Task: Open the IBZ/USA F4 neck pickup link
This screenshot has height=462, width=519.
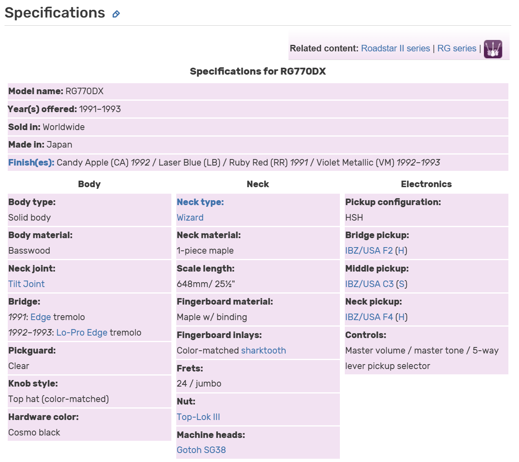Action: pos(369,317)
